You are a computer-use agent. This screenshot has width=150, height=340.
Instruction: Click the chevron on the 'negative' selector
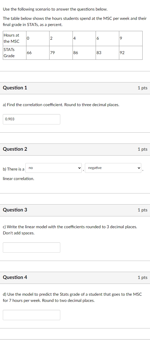139,168
